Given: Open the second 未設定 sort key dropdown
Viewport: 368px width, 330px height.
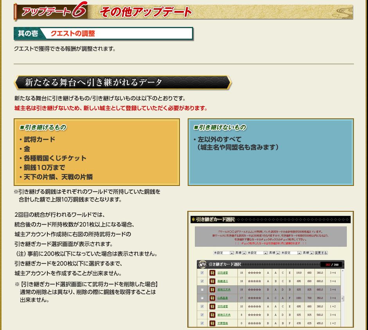Looking at the screenshot, I should click(x=257, y=253).
